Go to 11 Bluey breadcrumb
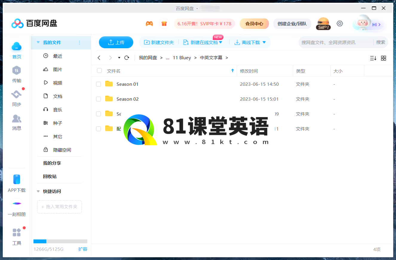396x260 pixels. pos(182,58)
